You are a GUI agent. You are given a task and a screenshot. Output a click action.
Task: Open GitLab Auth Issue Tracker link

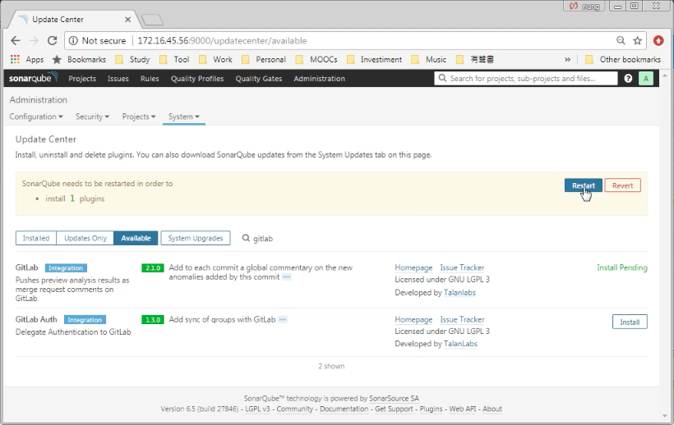pos(462,319)
